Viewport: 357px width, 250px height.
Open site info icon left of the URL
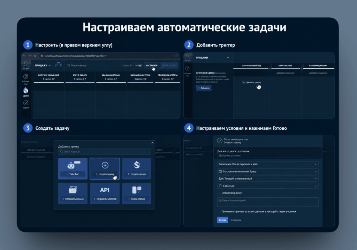[42, 56]
